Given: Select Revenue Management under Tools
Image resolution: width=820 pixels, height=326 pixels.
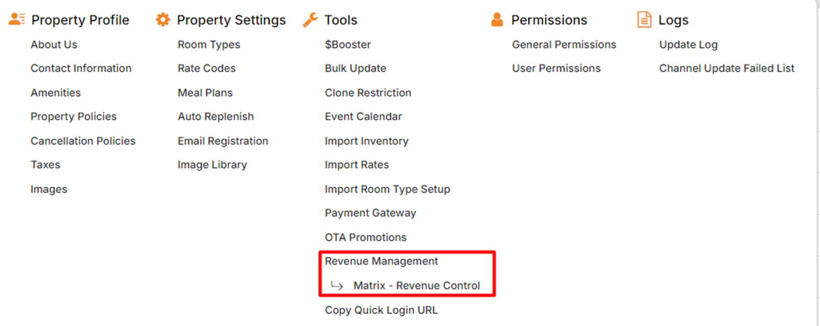Looking at the screenshot, I should tap(381, 261).
